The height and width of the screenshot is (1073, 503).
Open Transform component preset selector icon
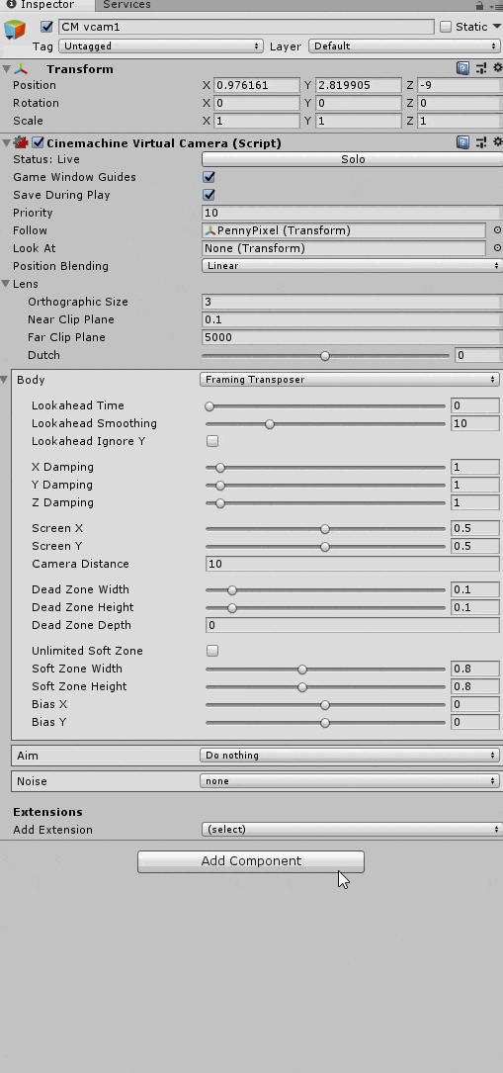point(481,68)
